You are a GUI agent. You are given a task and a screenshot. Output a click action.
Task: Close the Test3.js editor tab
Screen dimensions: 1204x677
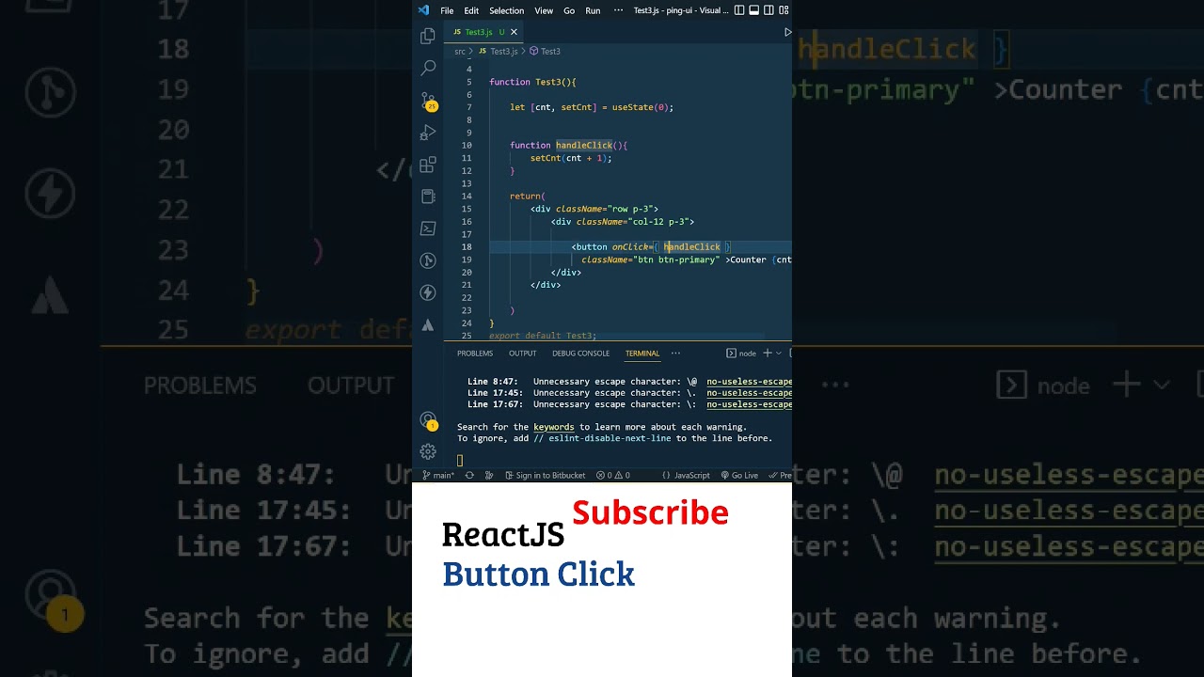514,32
